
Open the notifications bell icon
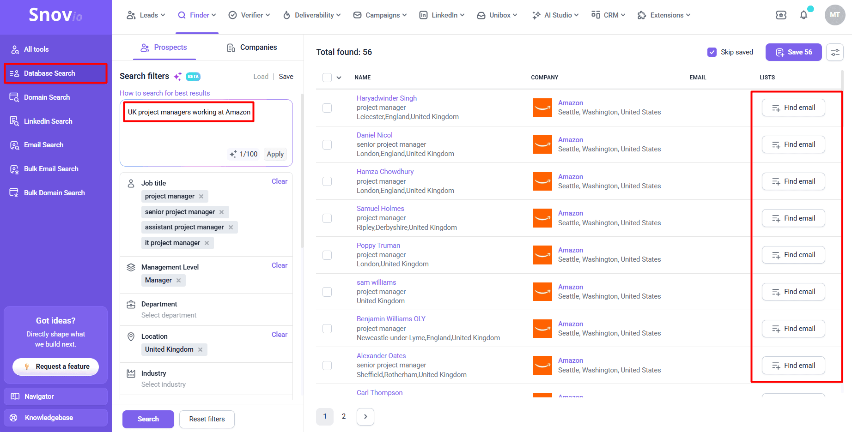click(x=803, y=15)
